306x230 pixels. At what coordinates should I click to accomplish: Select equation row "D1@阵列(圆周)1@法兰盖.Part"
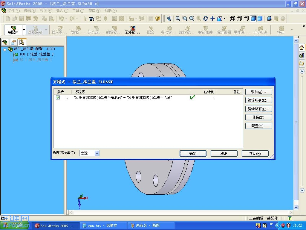pos(148,97)
